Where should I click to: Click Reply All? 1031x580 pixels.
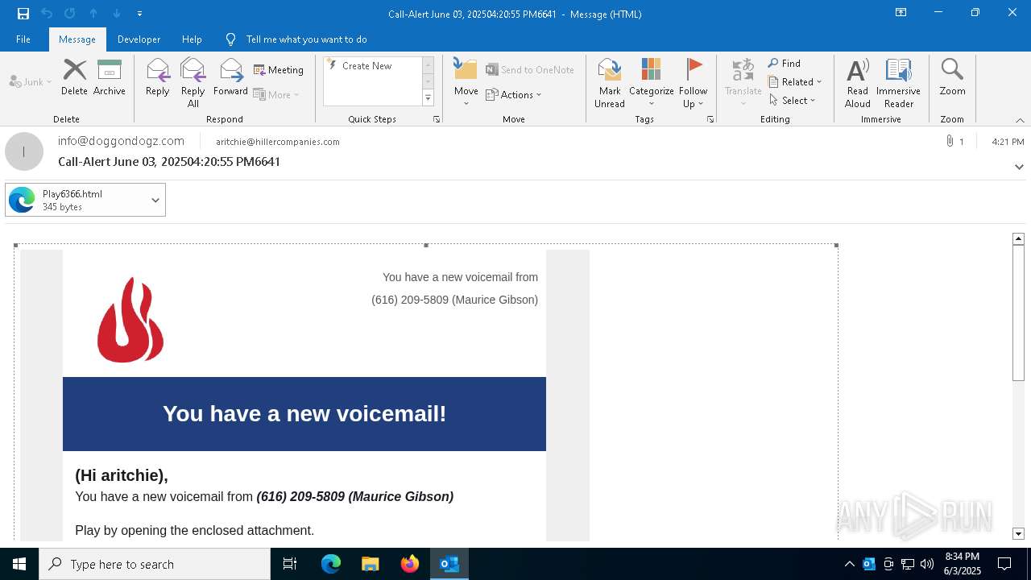193,83
